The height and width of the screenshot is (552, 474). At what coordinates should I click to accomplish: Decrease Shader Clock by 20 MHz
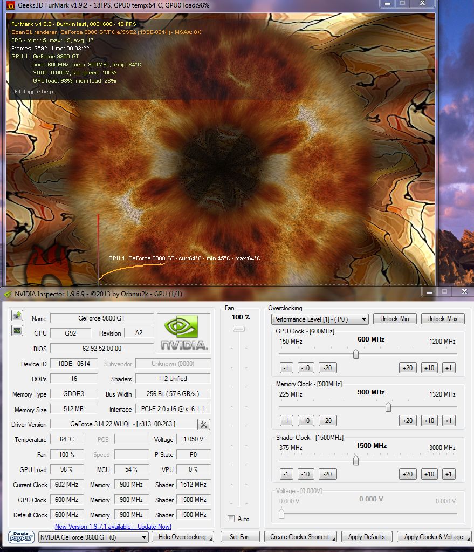tap(328, 474)
